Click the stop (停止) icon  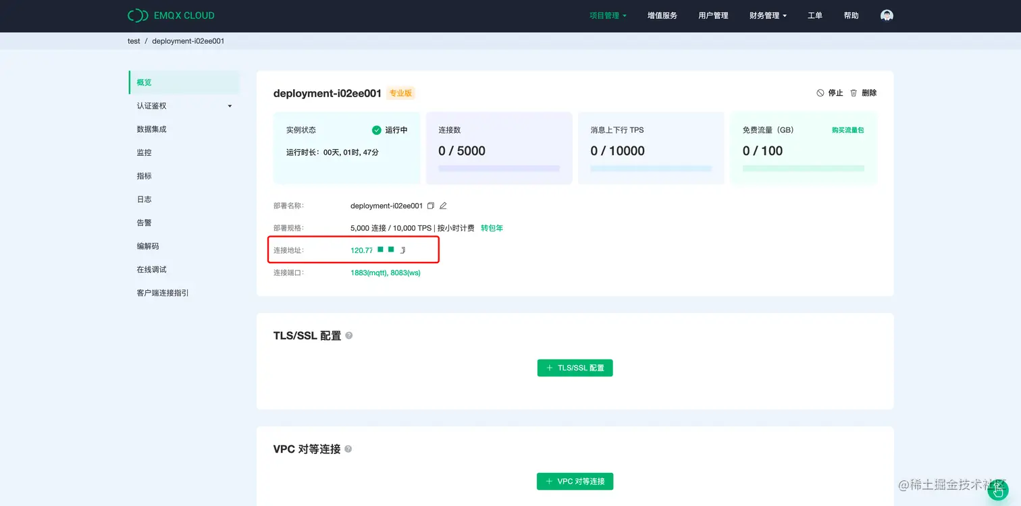click(x=820, y=92)
